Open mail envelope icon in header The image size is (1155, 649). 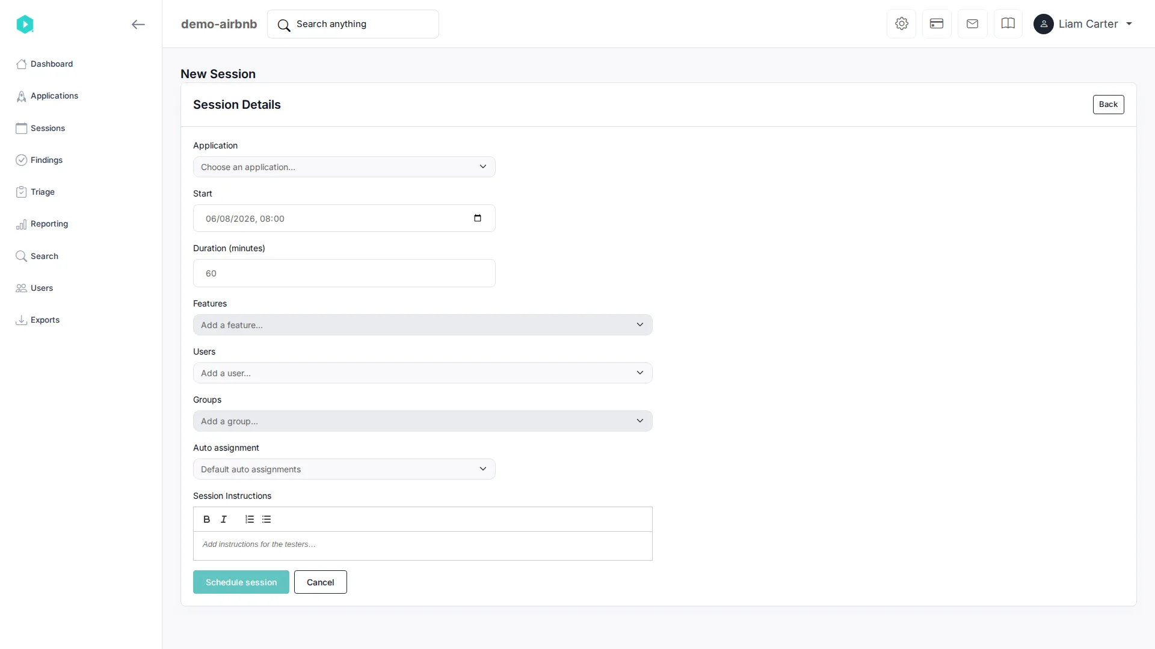point(972,24)
